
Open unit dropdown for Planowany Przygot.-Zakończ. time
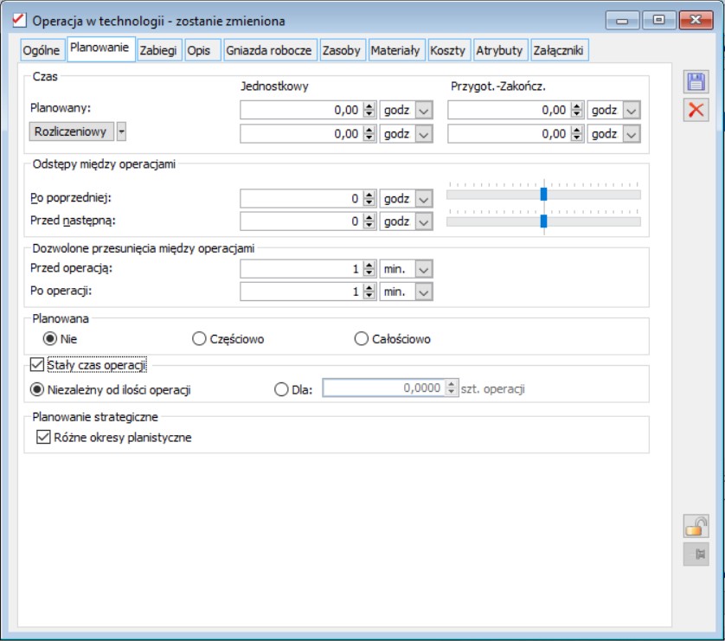coord(632,111)
